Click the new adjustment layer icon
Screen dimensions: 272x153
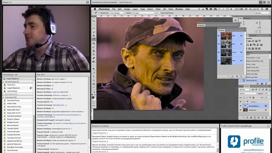pos(255,117)
